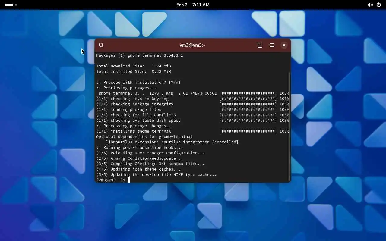Click the volume speaker icon

[370, 5]
